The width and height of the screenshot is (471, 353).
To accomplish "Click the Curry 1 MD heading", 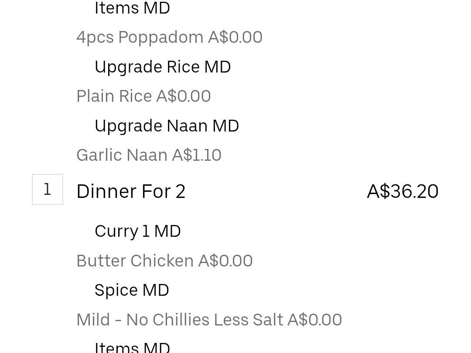I will coord(137,232).
